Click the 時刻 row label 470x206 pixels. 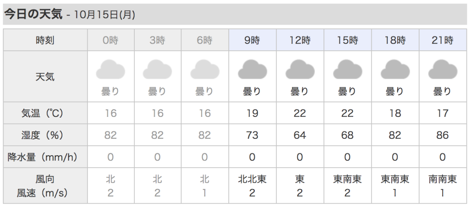pyautogui.click(x=45, y=40)
